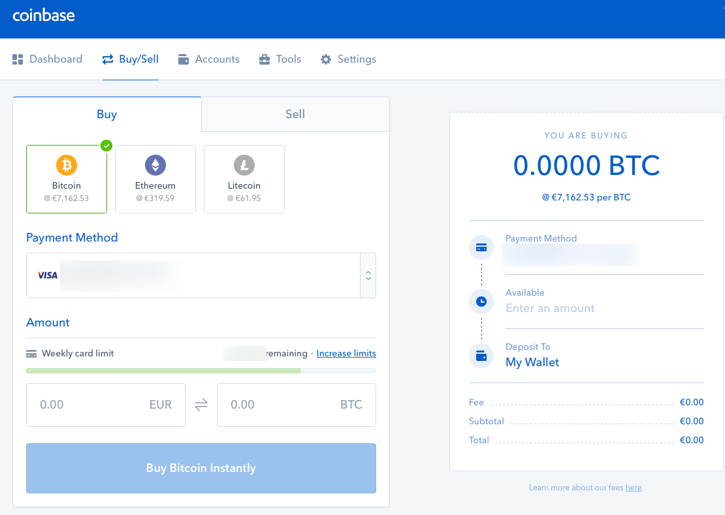Image resolution: width=725 pixels, height=515 pixels.
Task: Click My Wallet deposit destination
Action: coord(532,362)
